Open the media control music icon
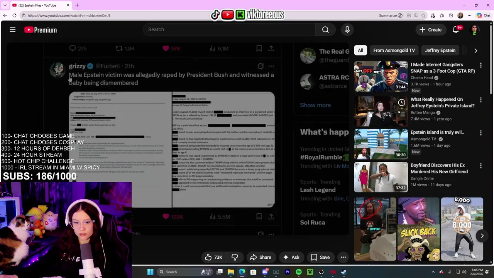 click(433, 15)
